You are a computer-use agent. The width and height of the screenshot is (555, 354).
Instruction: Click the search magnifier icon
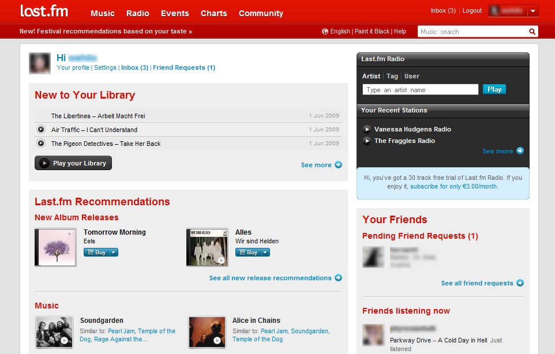(531, 31)
